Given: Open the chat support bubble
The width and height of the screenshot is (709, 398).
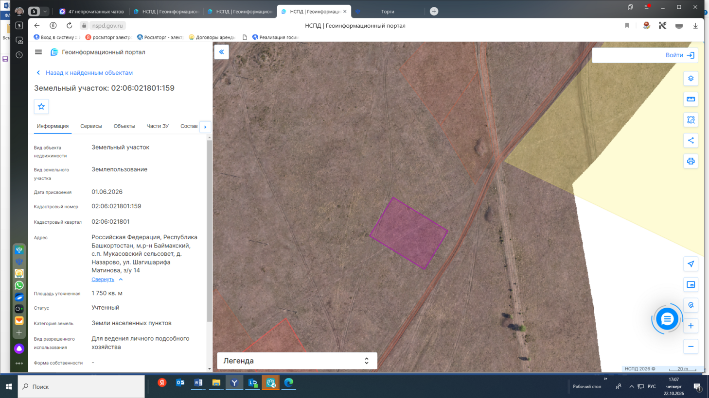Looking at the screenshot, I should coord(667,319).
